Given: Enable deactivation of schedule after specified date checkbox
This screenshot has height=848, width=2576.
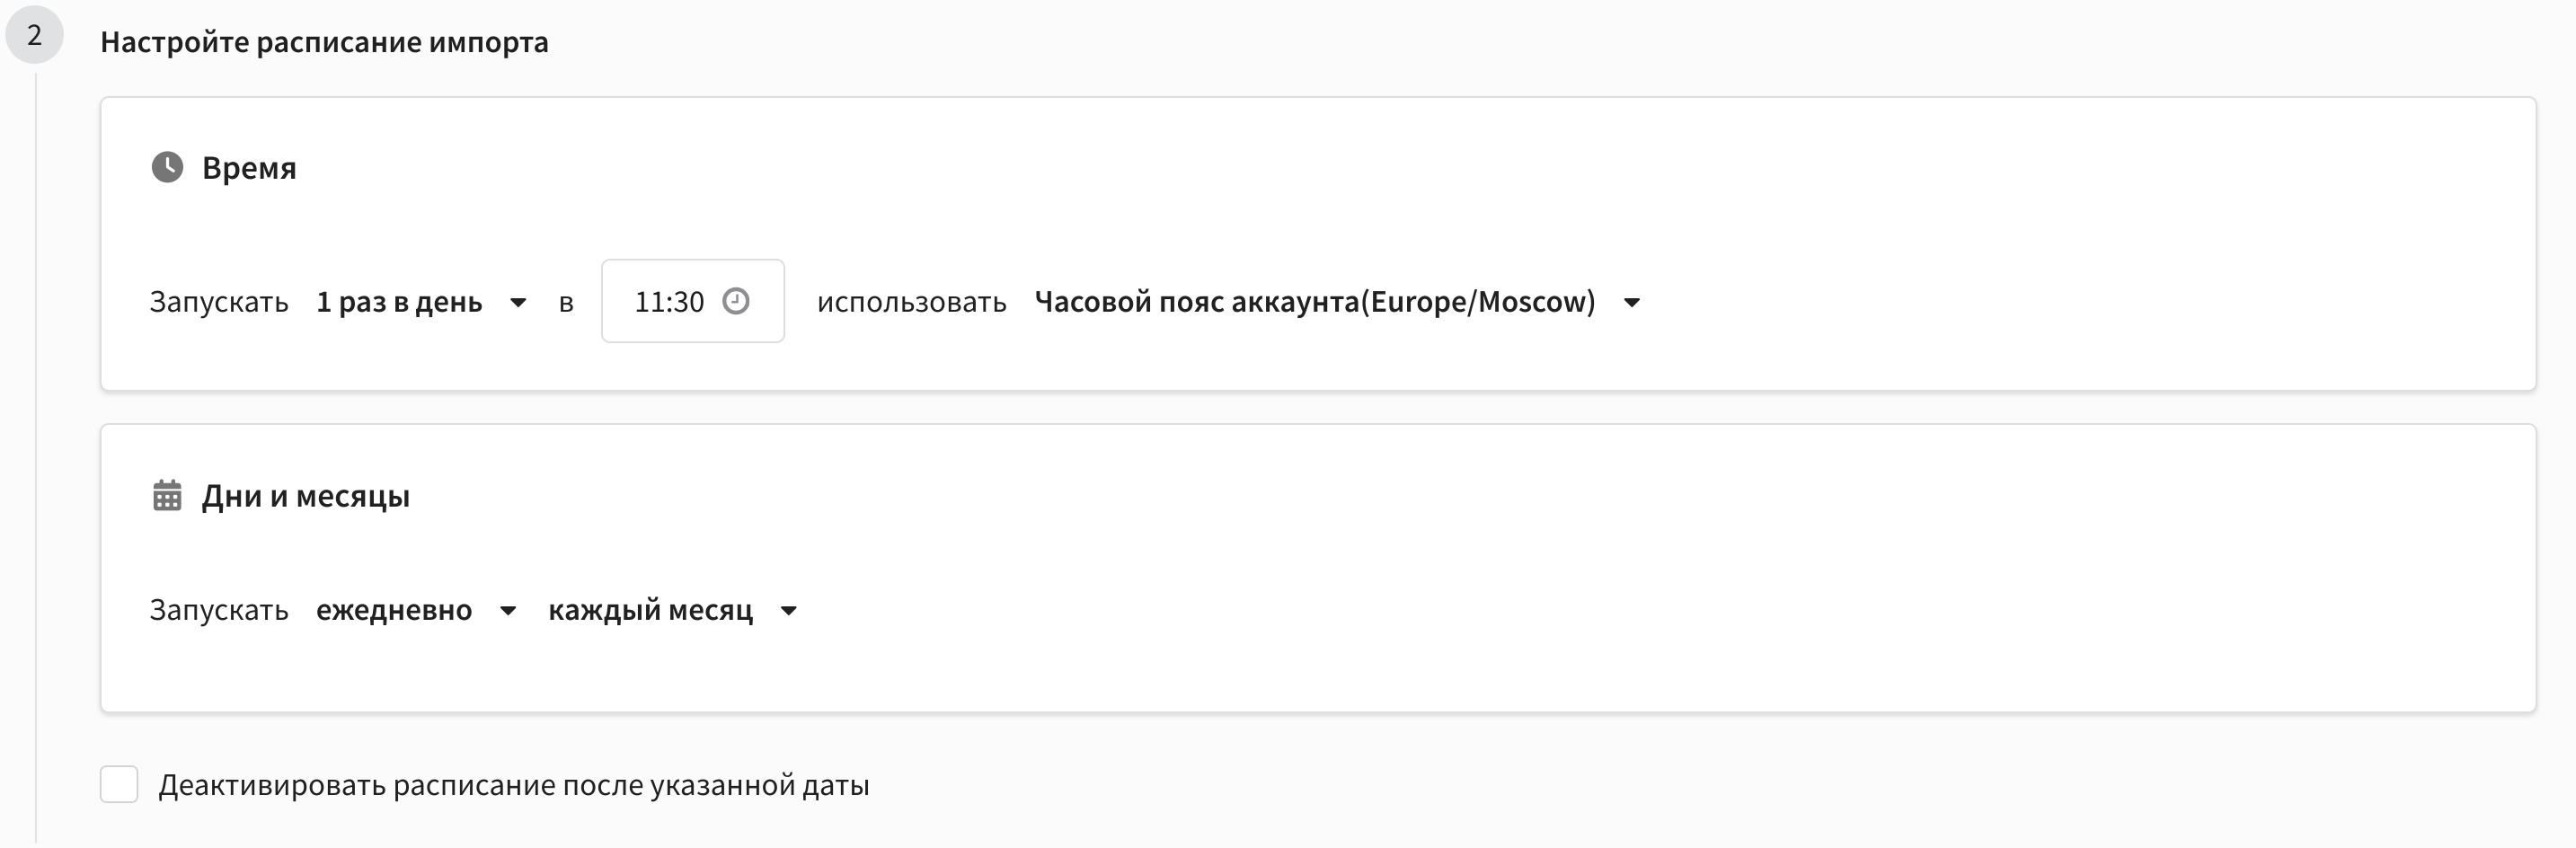Looking at the screenshot, I should click(x=119, y=785).
